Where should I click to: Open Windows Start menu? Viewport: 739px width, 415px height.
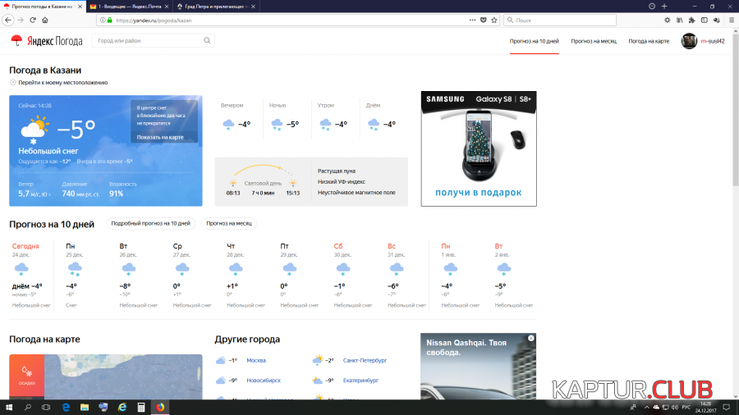tap(9, 407)
